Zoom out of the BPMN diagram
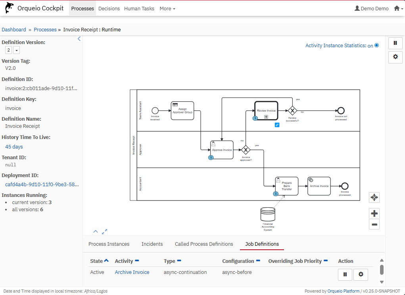The image size is (405, 295). tap(374, 225)
